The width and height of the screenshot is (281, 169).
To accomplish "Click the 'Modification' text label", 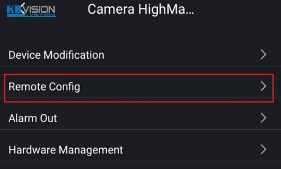I will point(73,55).
